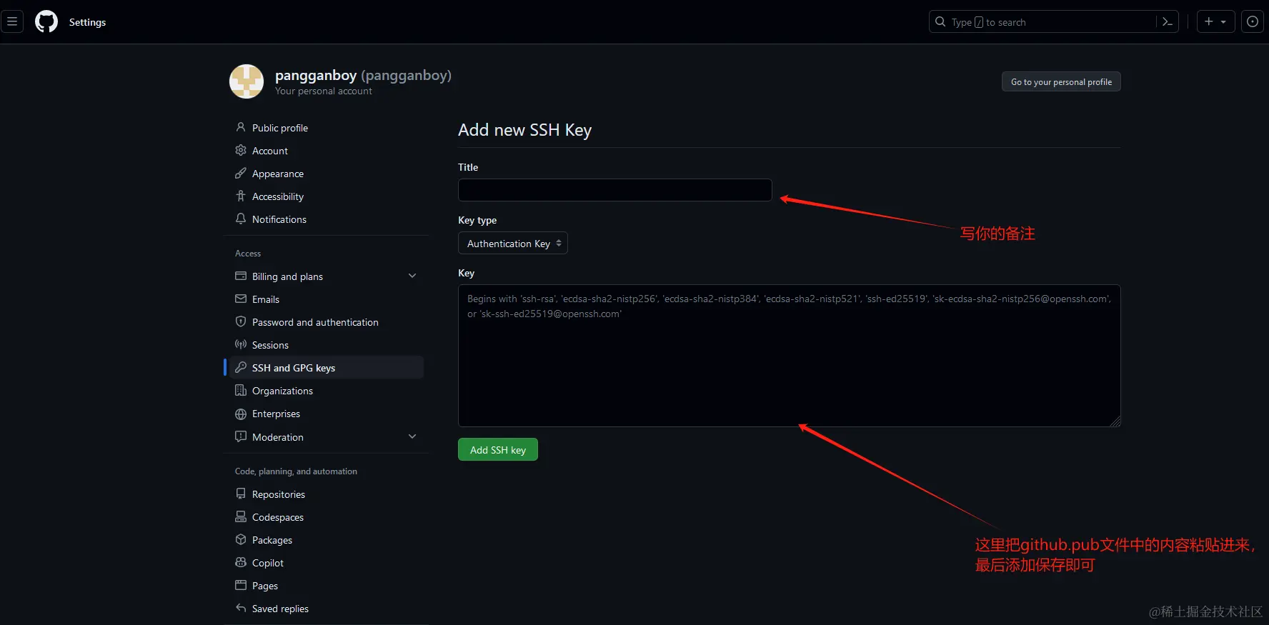Click the 'Your personal account' text

[324, 91]
